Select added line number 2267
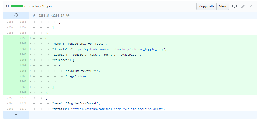Image resolution: width=261 pixels, height=121 pixels. point(23,81)
